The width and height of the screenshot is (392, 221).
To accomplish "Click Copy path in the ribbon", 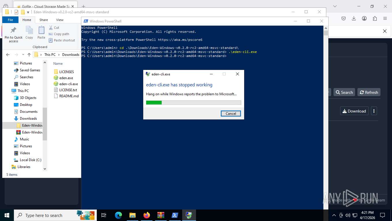I will [x=59, y=34].
